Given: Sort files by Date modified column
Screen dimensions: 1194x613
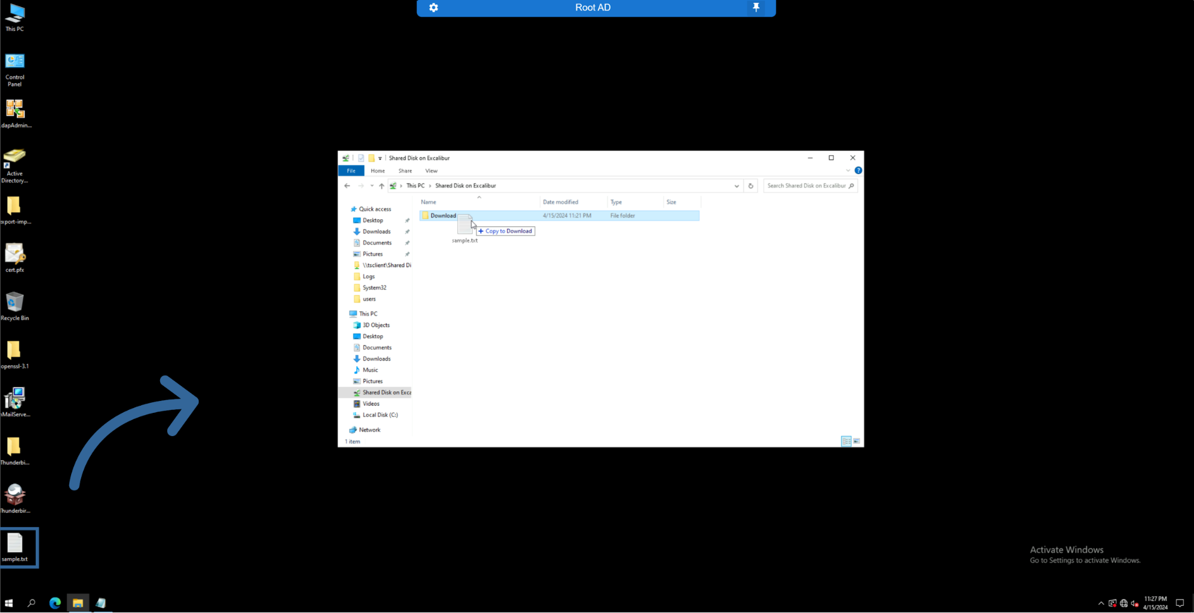Looking at the screenshot, I should pyautogui.click(x=560, y=202).
